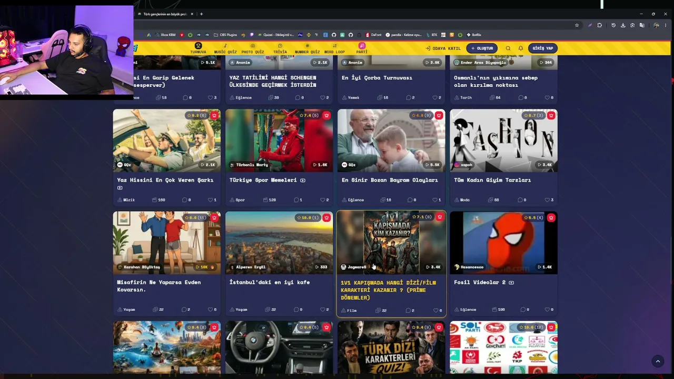Click crown badge on Fosil Videolar 2 card
This screenshot has height=379, width=674.
coord(551,217)
